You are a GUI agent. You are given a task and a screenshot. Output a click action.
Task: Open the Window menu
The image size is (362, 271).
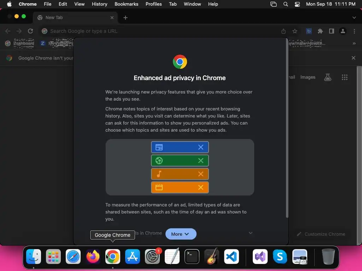(192, 4)
